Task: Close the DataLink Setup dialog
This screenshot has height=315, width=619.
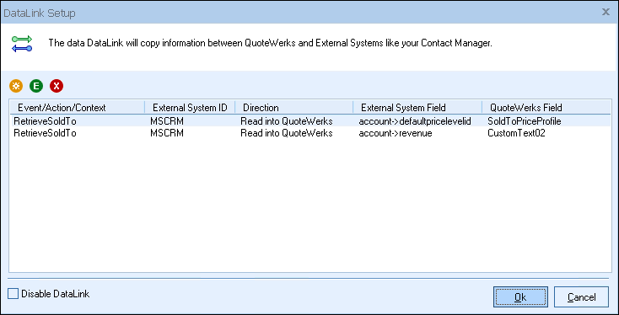Action: coord(606,13)
